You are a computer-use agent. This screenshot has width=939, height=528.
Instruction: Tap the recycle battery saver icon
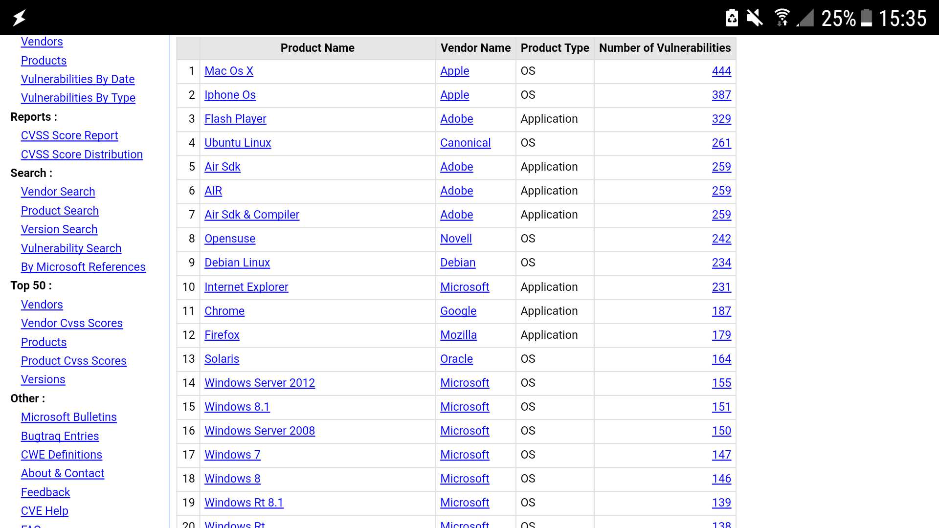732,18
